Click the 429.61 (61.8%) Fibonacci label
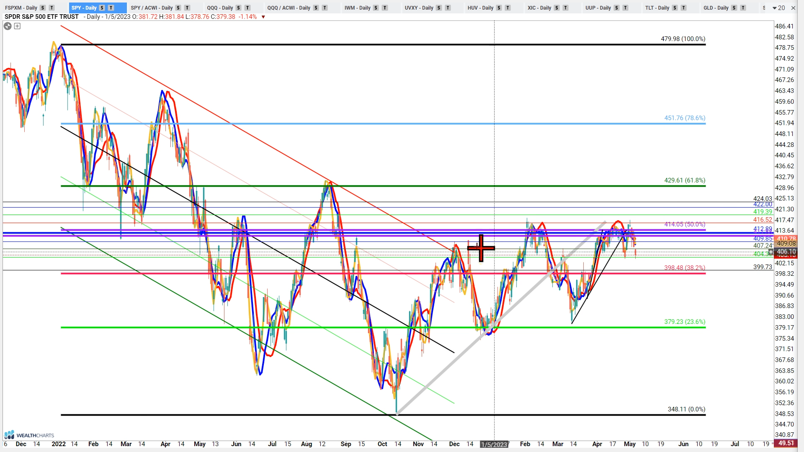Image resolution: width=804 pixels, height=452 pixels. (685, 180)
